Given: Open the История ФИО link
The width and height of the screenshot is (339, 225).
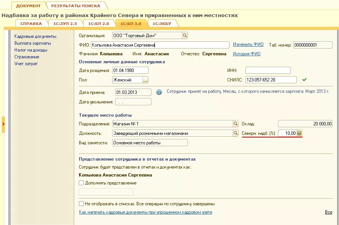Looking at the screenshot, I should (x=247, y=54).
